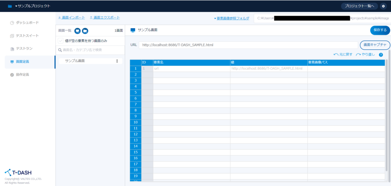Toggle 値が空の要素を持つ画面のみ checkbox
Image resolution: width=391 pixels, height=186 pixels.
(x=61, y=41)
